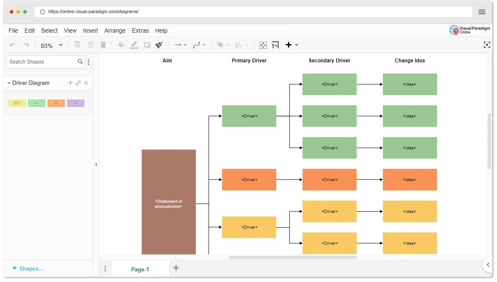Click the undo arrow icon

pos(13,45)
